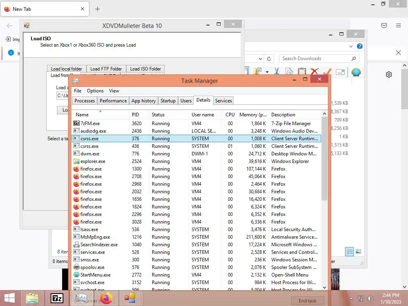Open Classic Shell settings shell icon in Explorer
This screenshot has width=408, height=306.
[x=356, y=72]
